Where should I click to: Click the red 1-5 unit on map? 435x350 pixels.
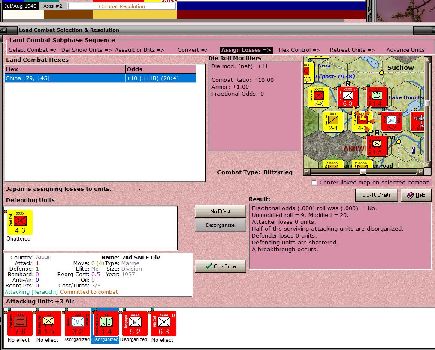pyautogui.click(x=377, y=146)
